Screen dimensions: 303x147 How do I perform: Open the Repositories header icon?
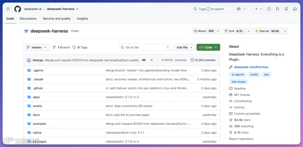tap(286, 9)
